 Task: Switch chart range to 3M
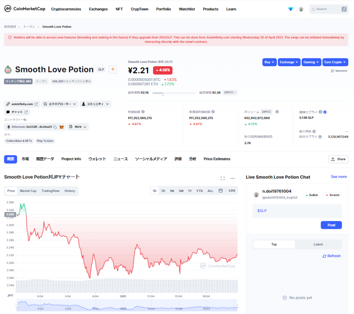[x=181, y=191]
